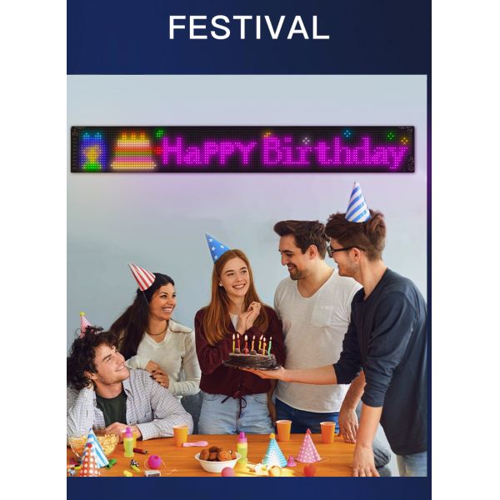Click the pixel gift box icon on LED sign
This screenshot has width=500, height=500.
(92, 151)
